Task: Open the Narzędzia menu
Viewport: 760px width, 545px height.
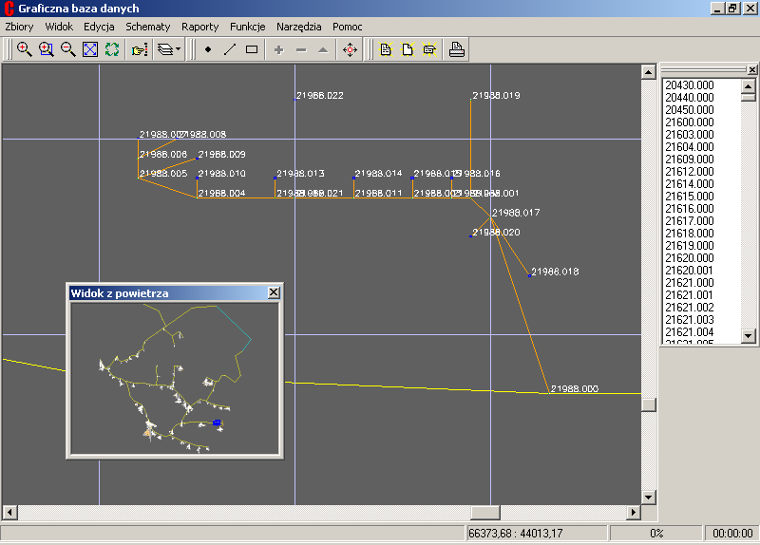Action: click(299, 27)
